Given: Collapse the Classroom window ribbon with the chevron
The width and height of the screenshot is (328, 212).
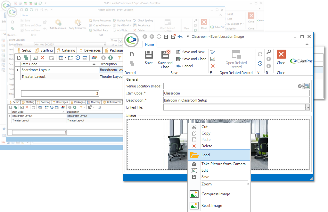Looking at the screenshot, I should [307, 44].
